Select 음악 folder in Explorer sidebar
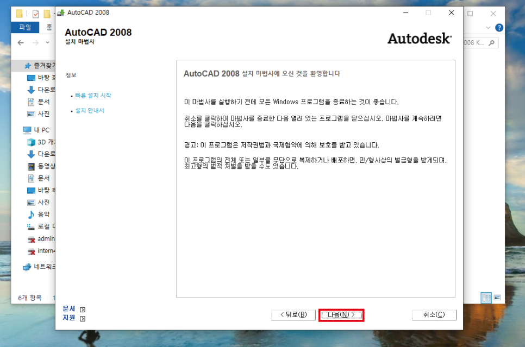The image size is (525, 347). click(x=38, y=214)
